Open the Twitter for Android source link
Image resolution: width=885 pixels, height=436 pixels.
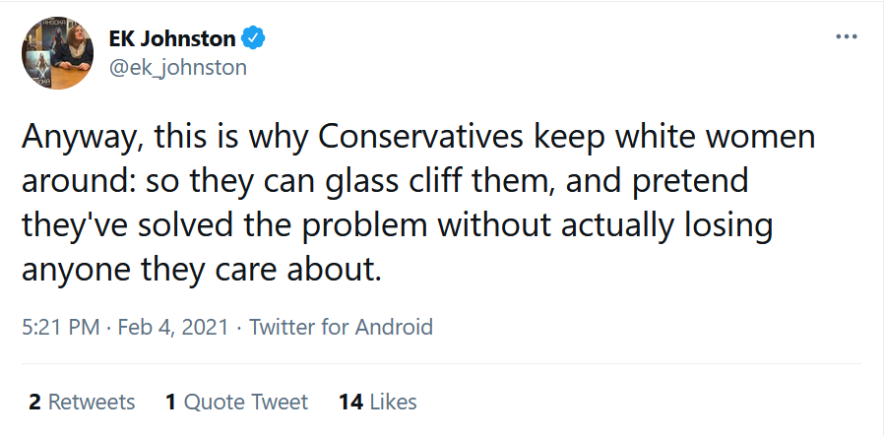[341, 327]
